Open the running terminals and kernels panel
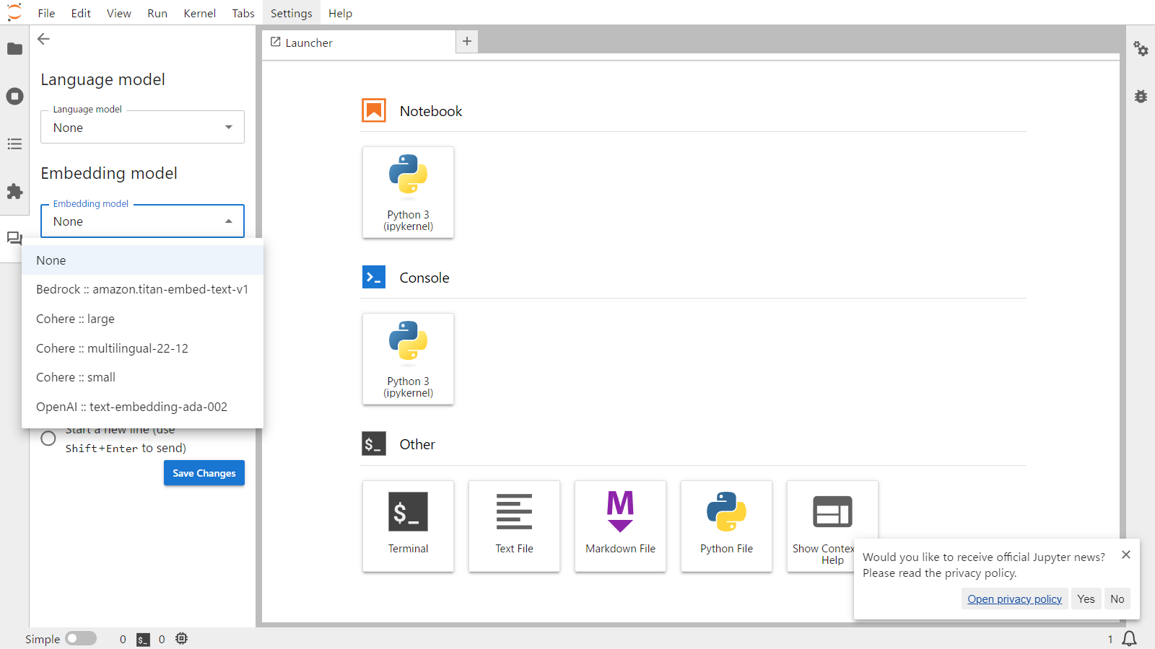Screen dimensions: 1155x649 pyautogui.click(x=14, y=97)
